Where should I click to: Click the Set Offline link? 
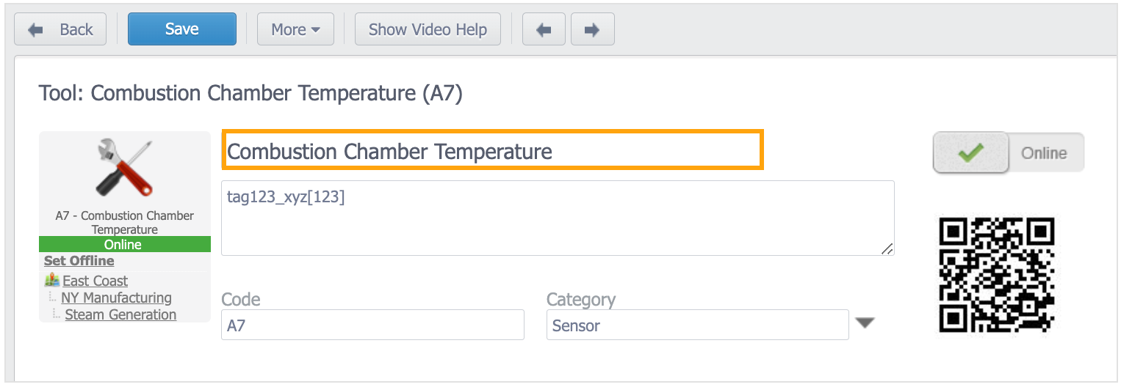click(79, 261)
